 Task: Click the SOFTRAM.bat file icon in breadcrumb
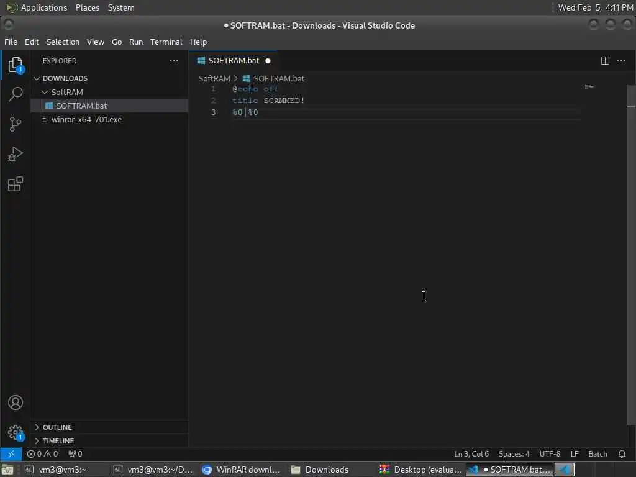(x=246, y=78)
